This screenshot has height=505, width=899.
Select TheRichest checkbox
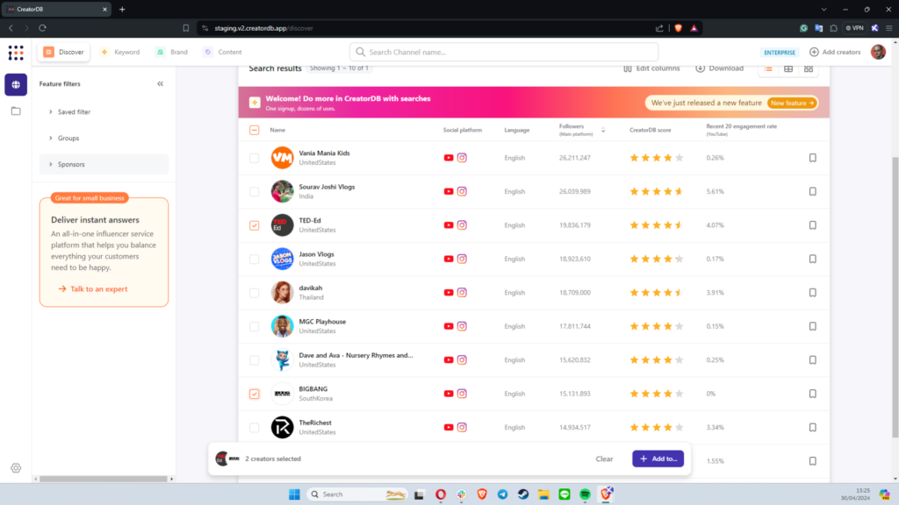tap(254, 428)
